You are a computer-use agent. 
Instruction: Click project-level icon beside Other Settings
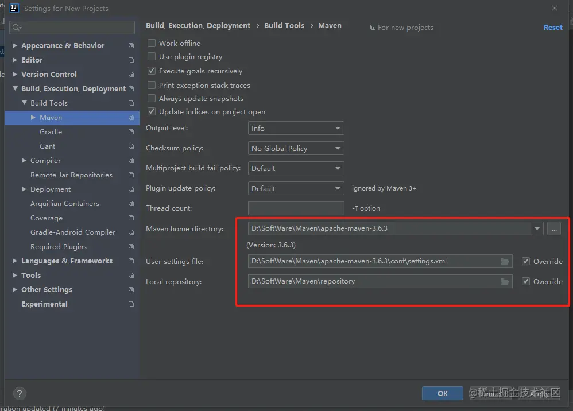click(x=131, y=290)
